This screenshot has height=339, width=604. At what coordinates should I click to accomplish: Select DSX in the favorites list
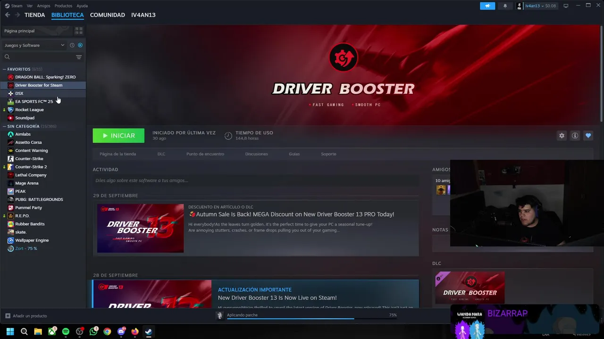tap(43, 93)
